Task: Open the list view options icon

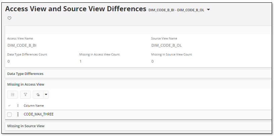Action: coord(12,95)
